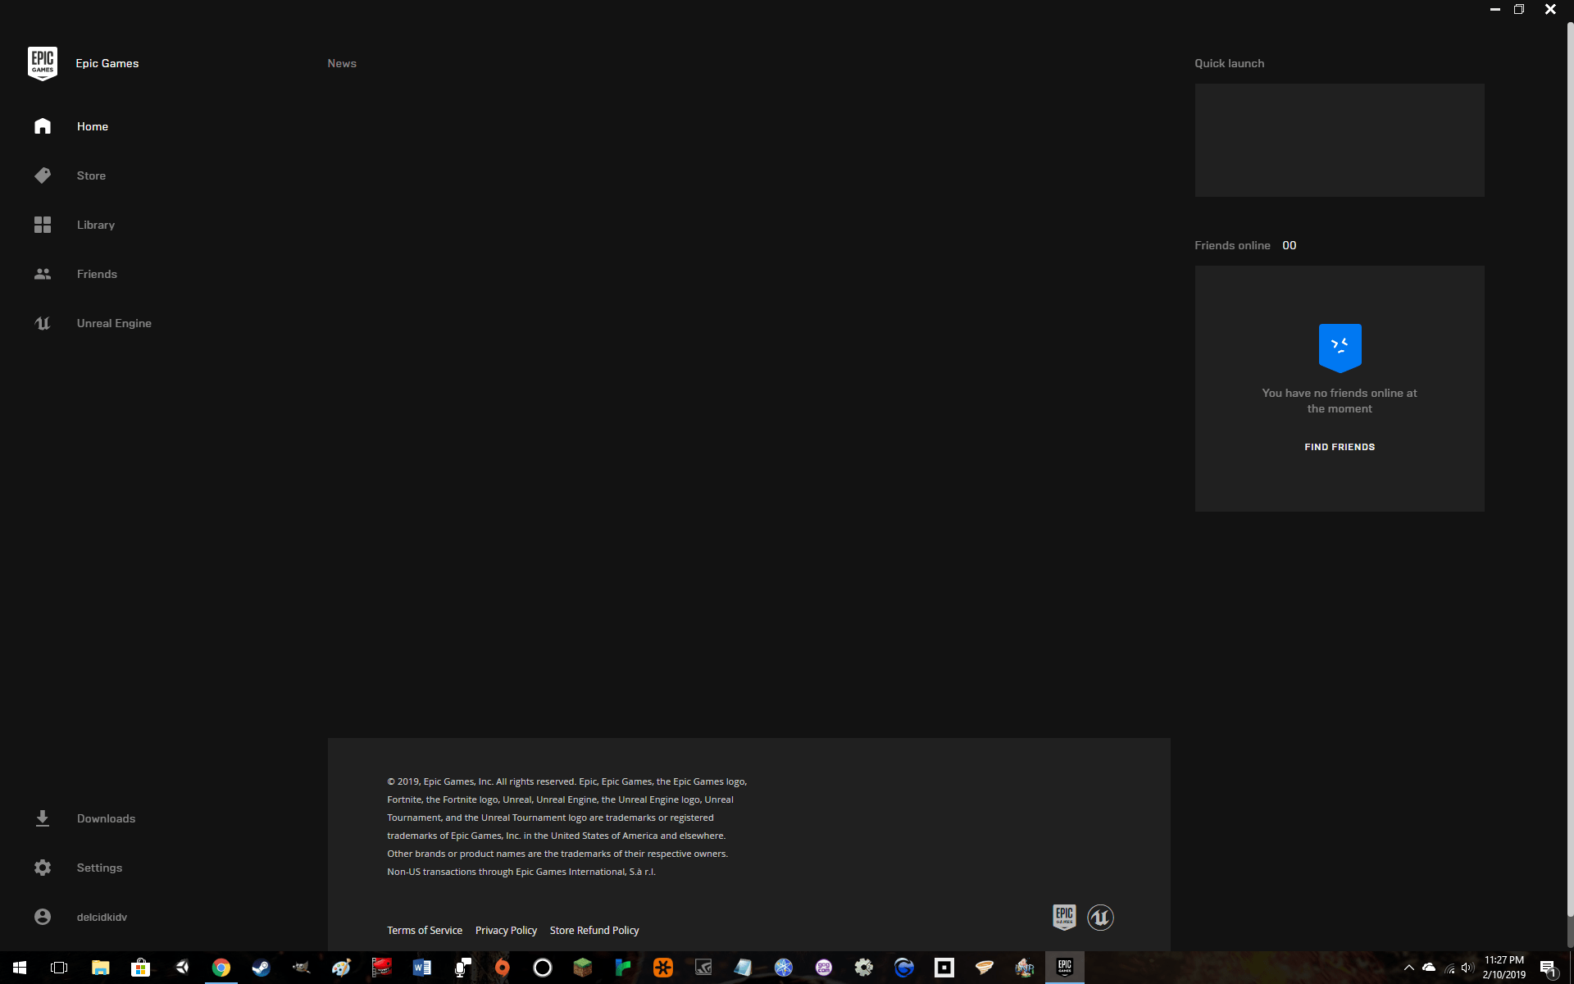Open Unreal Engine from the sidebar
The height and width of the screenshot is (984, 1574).
click(114, 322)
